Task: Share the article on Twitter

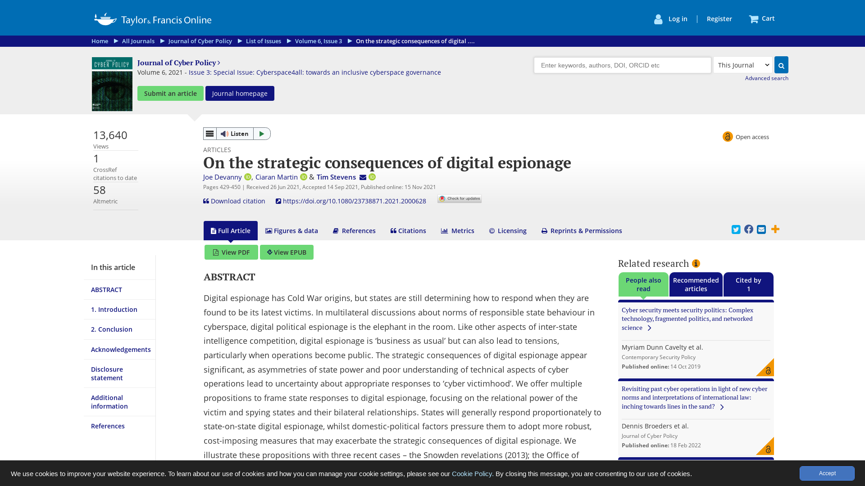Action: coord(736,229)
